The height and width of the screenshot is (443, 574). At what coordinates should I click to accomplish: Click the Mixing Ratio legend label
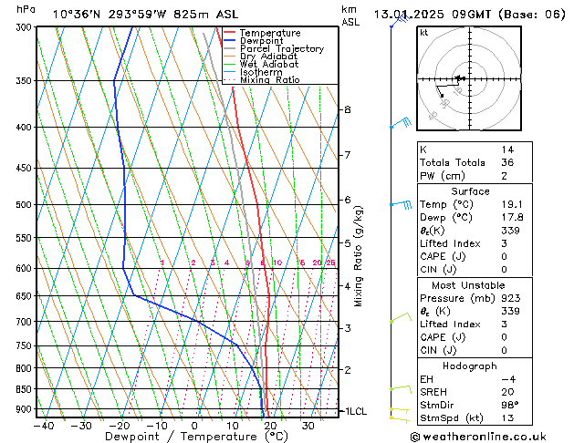(270, 79)
